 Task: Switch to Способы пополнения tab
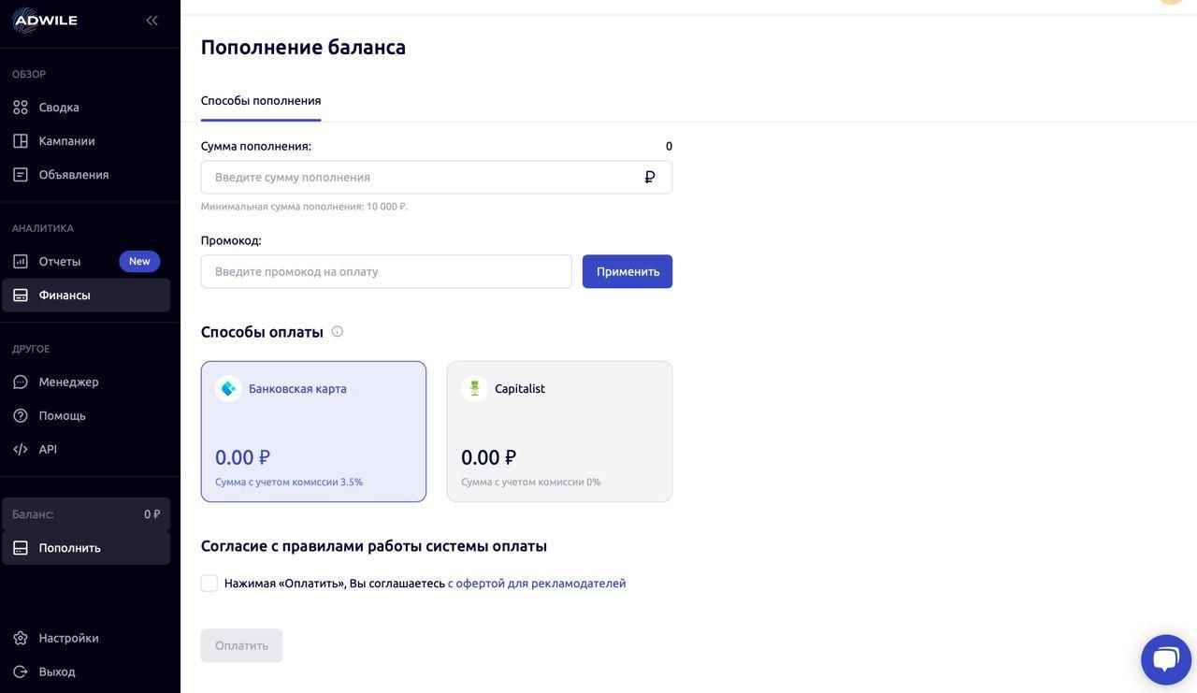[x=261, y=101]
